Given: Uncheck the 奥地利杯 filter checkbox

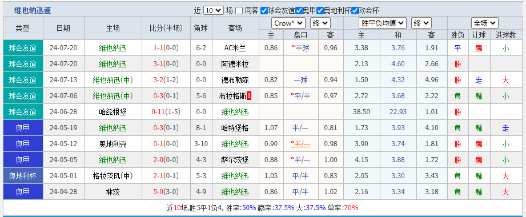Looking at the screenshot, I should pos(320,10).
